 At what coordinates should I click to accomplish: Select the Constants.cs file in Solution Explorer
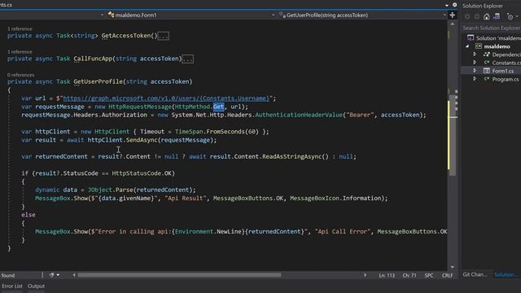point(506,63)
